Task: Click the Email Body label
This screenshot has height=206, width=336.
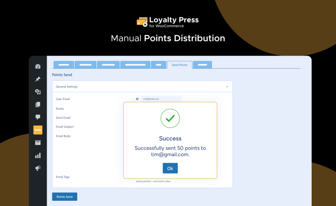Action: 63,136
